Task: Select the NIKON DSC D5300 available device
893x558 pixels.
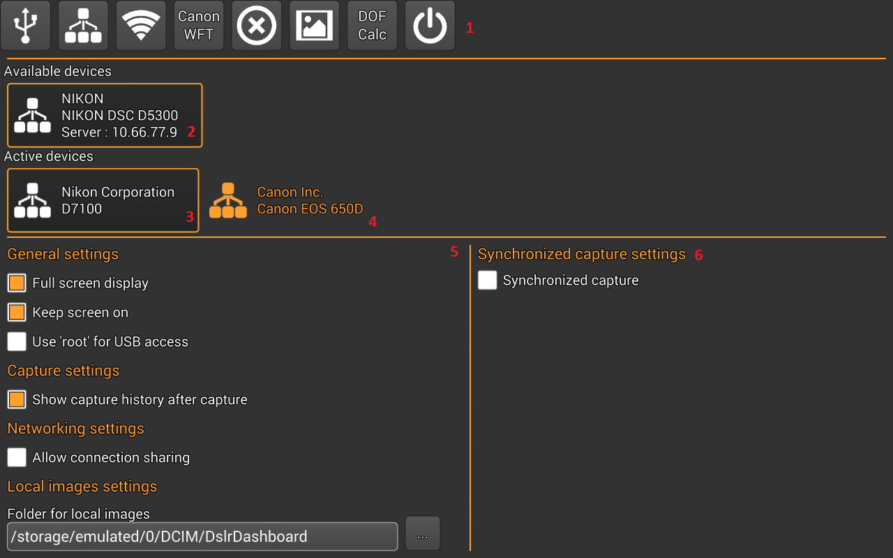Action: click(105, 115)
